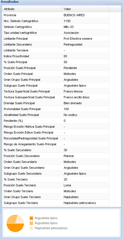Click the Indice Prouctividad row
The width and height of the screenshot is (123, 240).
pos(55,56)
